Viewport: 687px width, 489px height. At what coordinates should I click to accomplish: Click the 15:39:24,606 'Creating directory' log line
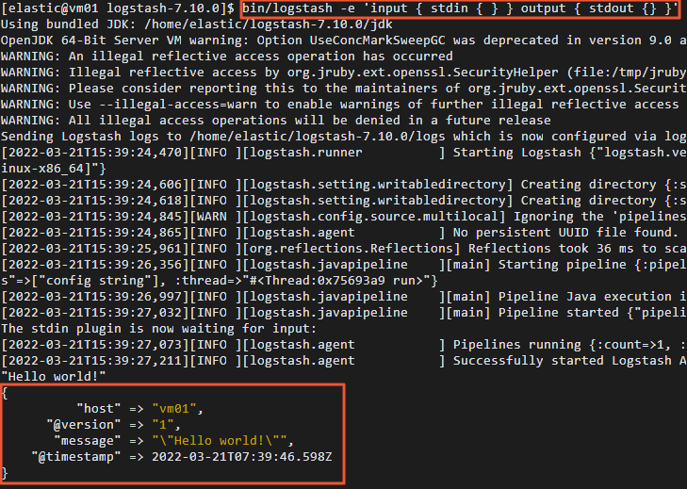pyautogui.click(x=343, y=185)
